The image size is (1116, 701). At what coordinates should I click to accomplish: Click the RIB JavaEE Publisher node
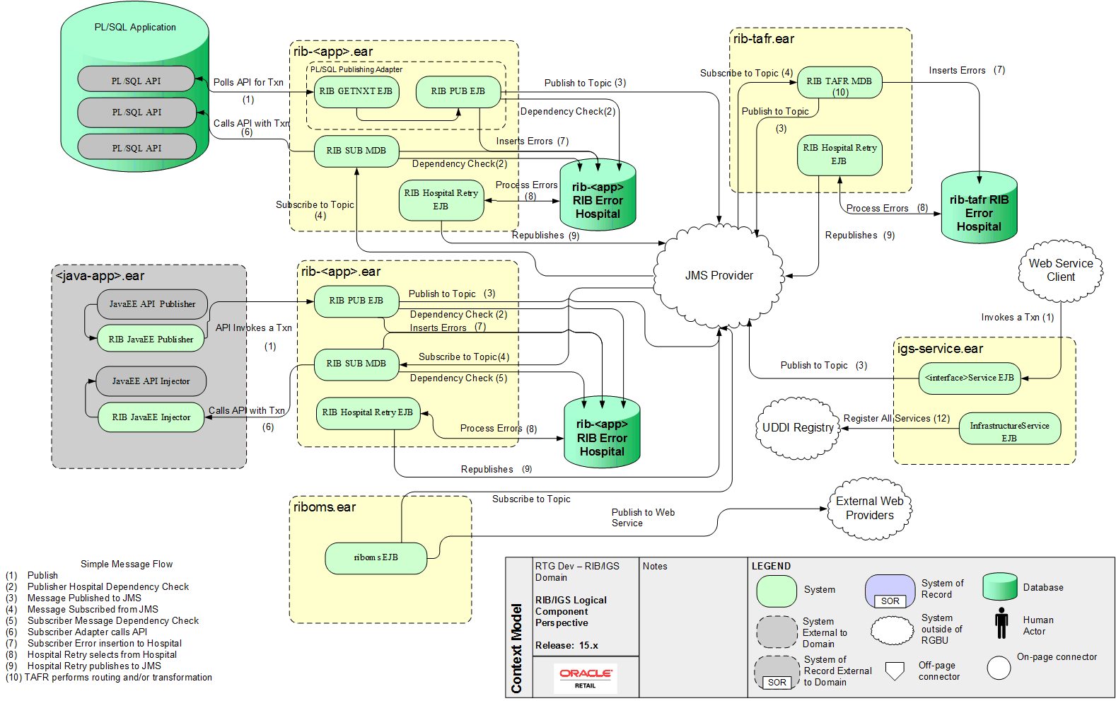coord(151,339)
